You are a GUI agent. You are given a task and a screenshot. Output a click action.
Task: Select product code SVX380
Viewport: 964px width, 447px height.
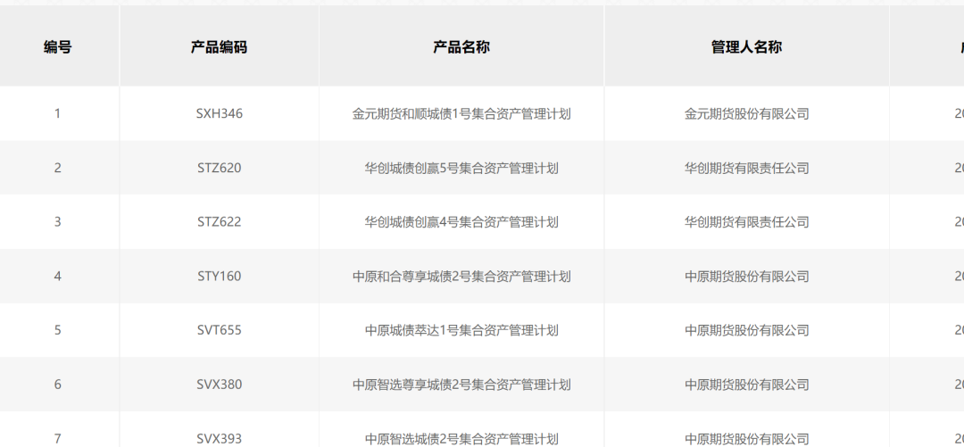pos(219,385)
